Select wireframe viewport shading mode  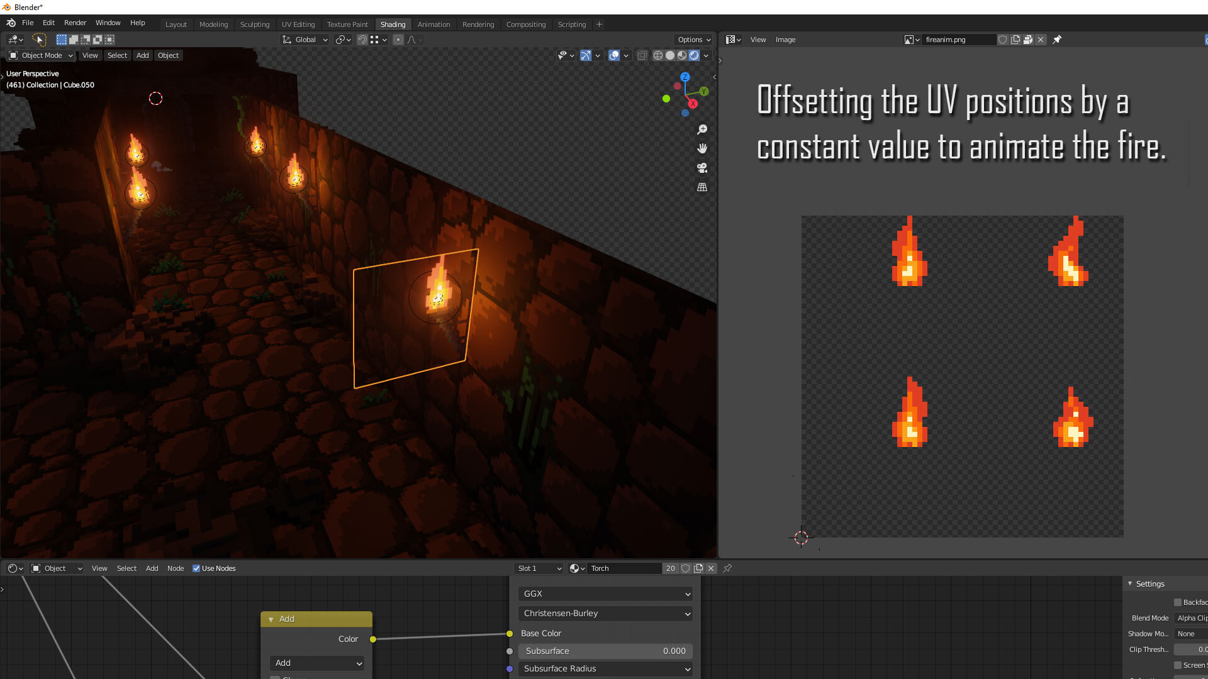pyautogui.click(x=657, y=55)
